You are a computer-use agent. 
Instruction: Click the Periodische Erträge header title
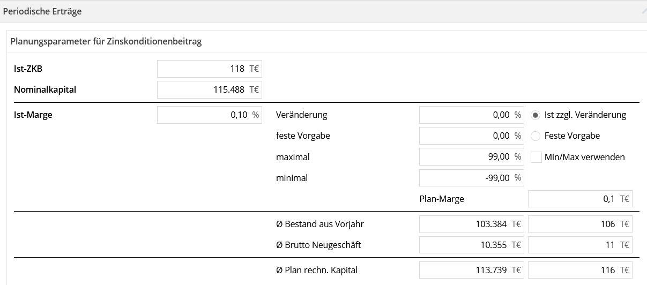pyautogui.click(x=42, y=11)
